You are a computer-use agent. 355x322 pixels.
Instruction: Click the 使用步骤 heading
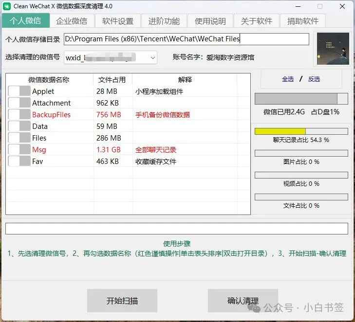click(x=177, y=244)
